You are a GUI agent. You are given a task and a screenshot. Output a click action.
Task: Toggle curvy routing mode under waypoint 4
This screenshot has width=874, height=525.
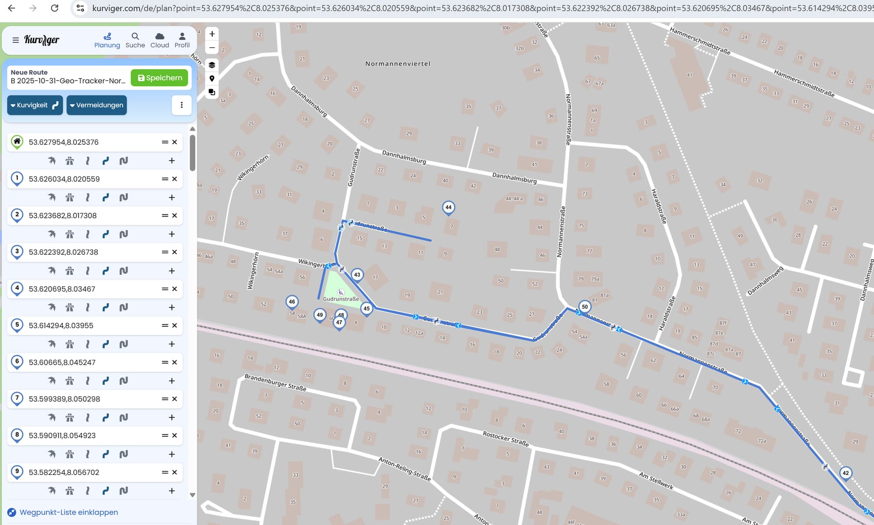(x=106, y=308)
